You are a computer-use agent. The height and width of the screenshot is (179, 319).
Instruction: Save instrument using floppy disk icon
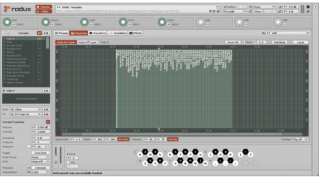(x=218, y=11)
